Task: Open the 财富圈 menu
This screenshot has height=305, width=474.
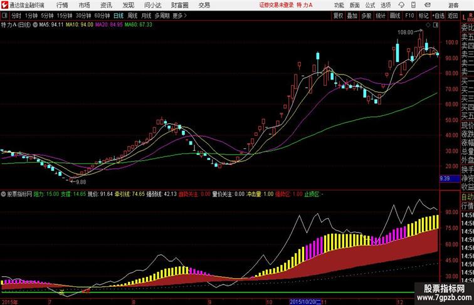Action: pos(179,5)
